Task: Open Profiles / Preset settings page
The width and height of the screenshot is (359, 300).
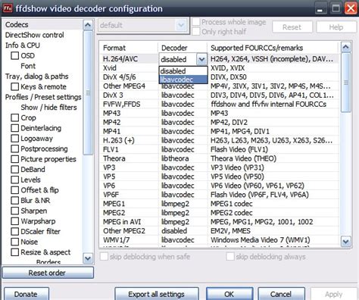Action: (x=43, y=97)
